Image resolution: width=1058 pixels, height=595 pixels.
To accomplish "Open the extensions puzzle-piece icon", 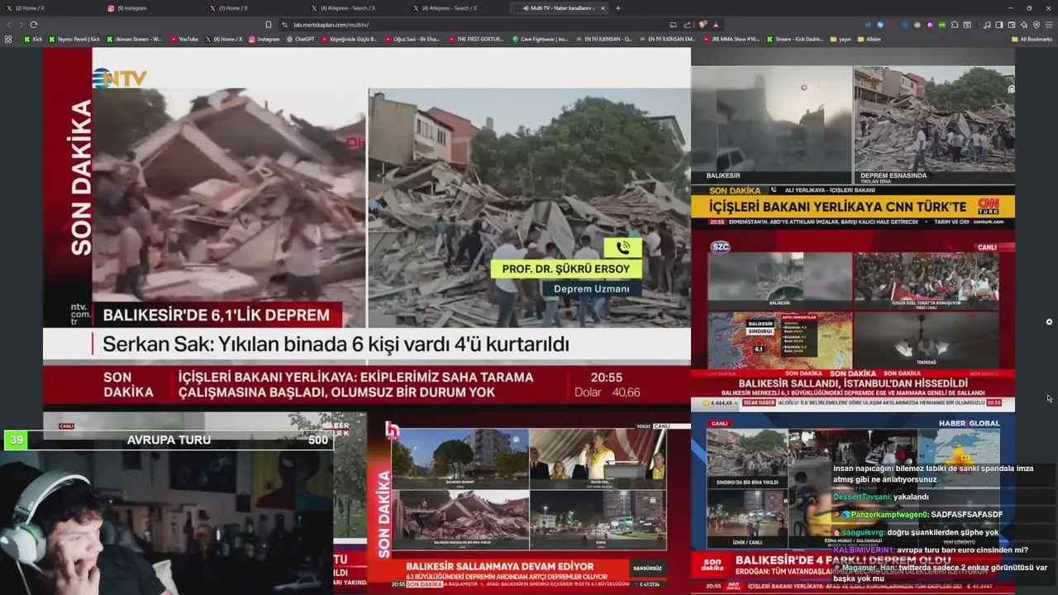I will (955, 25).
